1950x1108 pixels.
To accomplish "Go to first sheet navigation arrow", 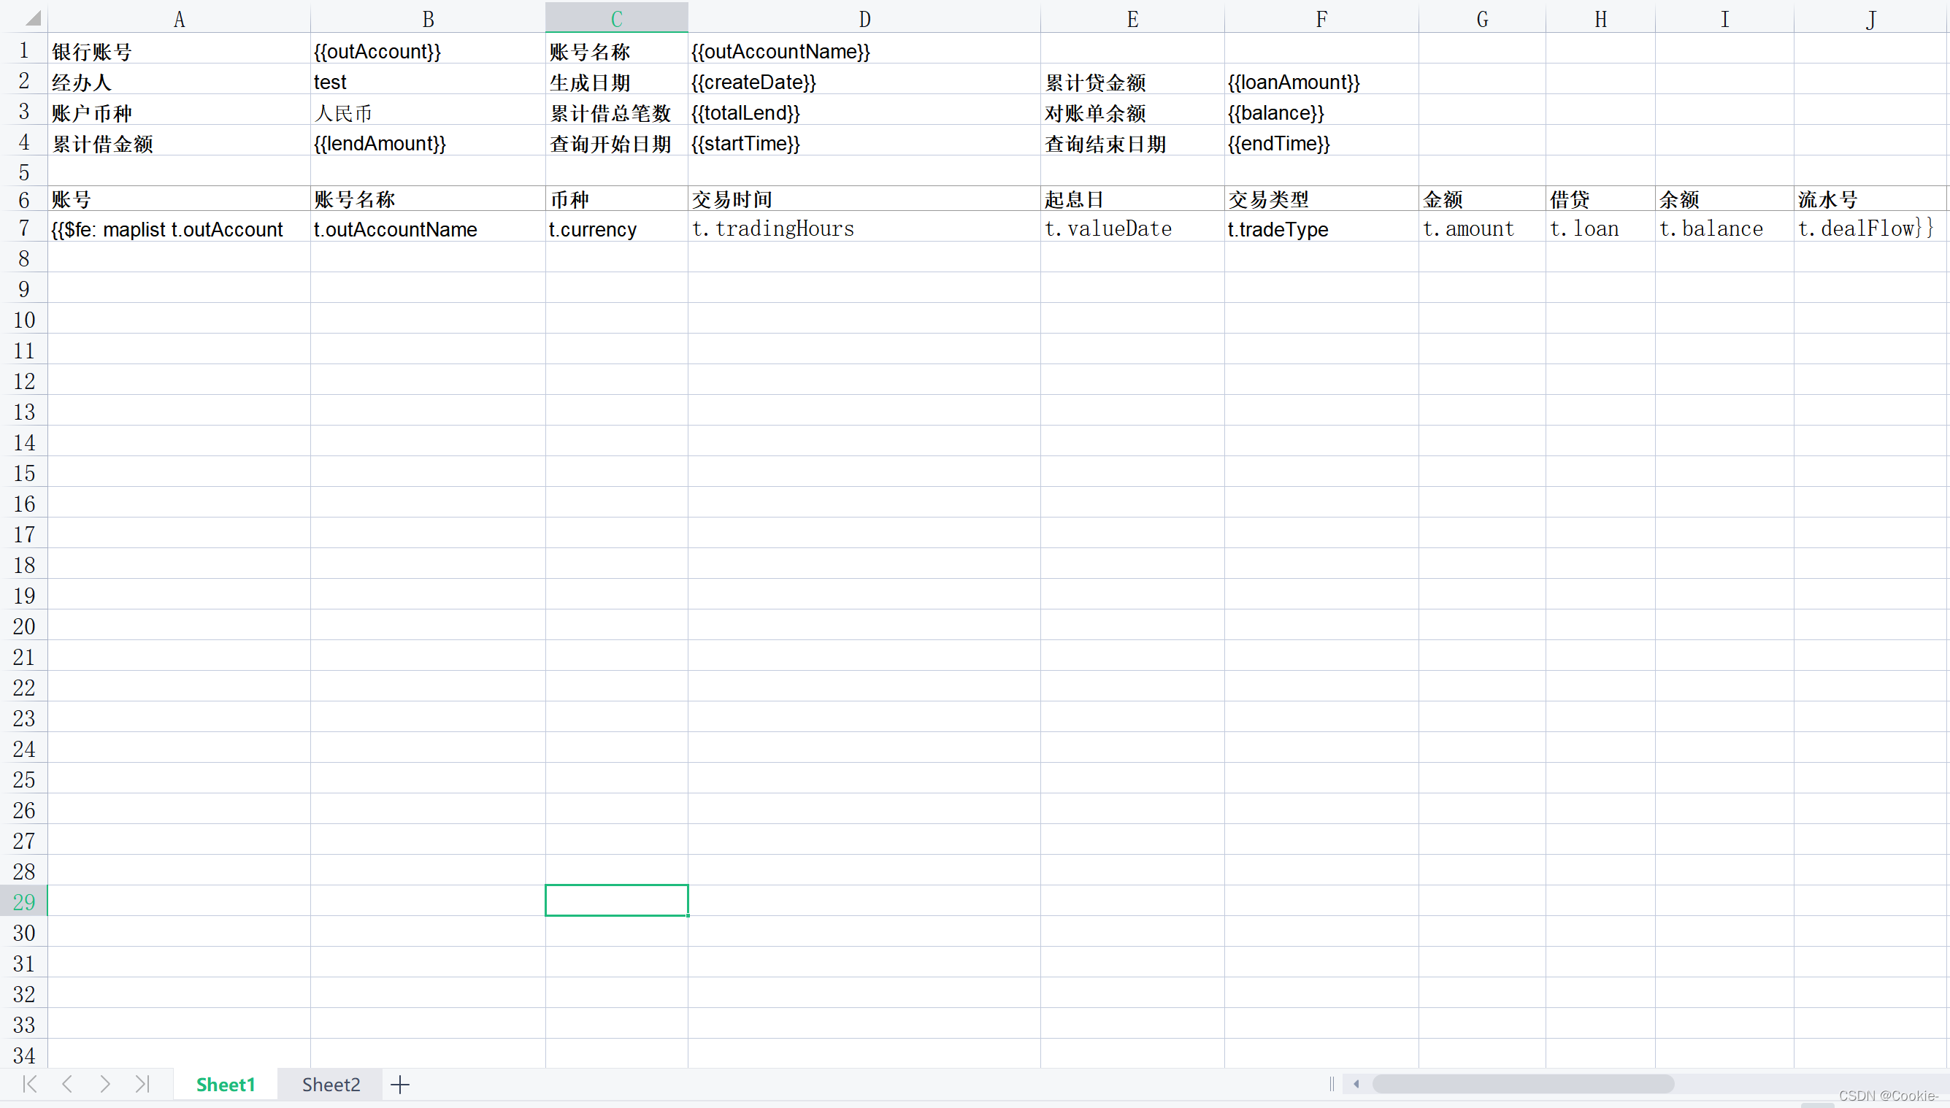I will [30, 1084].
